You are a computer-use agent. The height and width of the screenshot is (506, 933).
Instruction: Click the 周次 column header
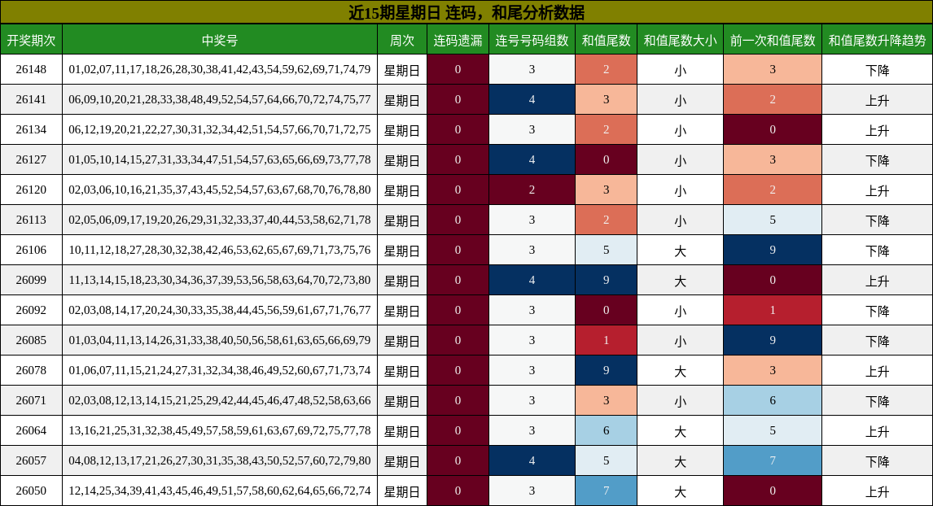pos(402,40)
